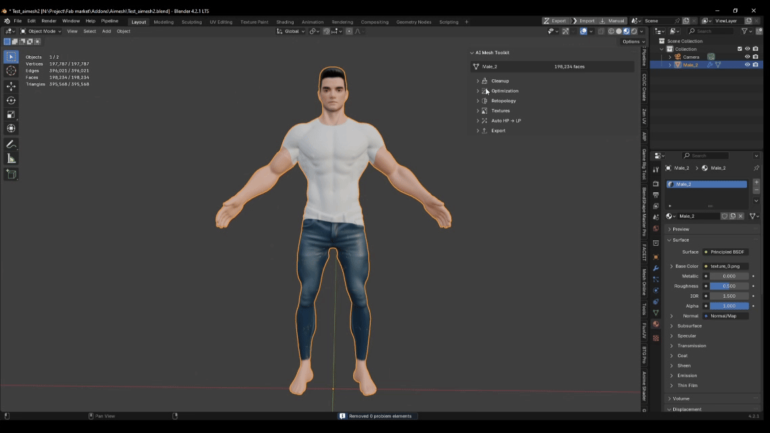
Task: Click the Retopology section icon
Action: pyautogui.click(x=484, y=101)
